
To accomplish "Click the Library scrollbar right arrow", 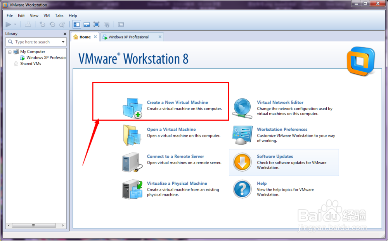I will (63, 225).
